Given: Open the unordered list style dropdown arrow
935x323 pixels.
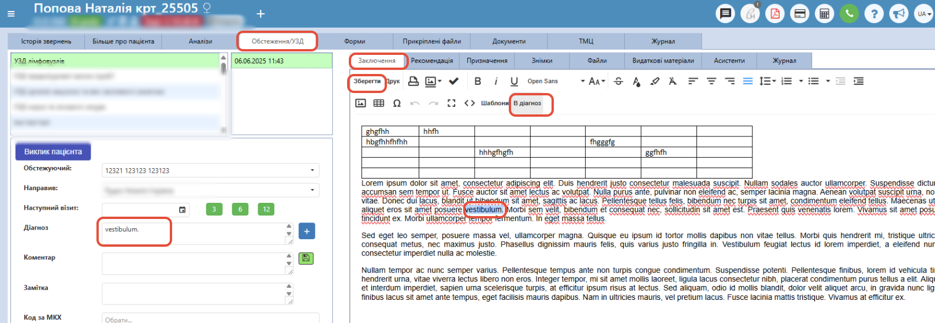Looking at the screenshot, I should coord(828,81).
